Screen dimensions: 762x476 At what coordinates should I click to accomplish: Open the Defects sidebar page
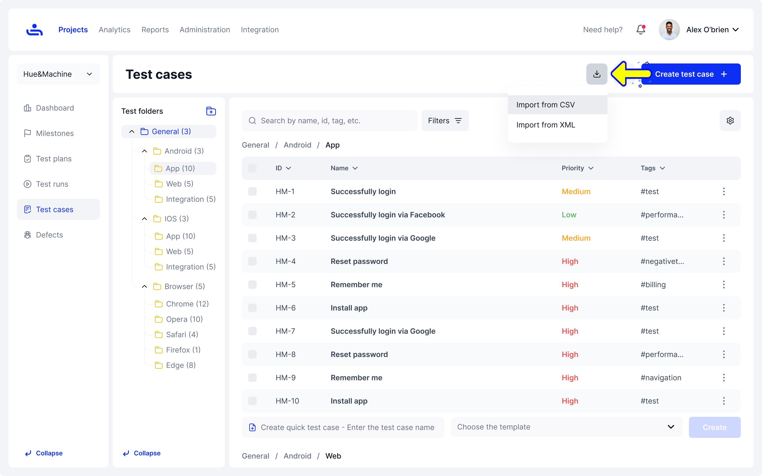49,235
